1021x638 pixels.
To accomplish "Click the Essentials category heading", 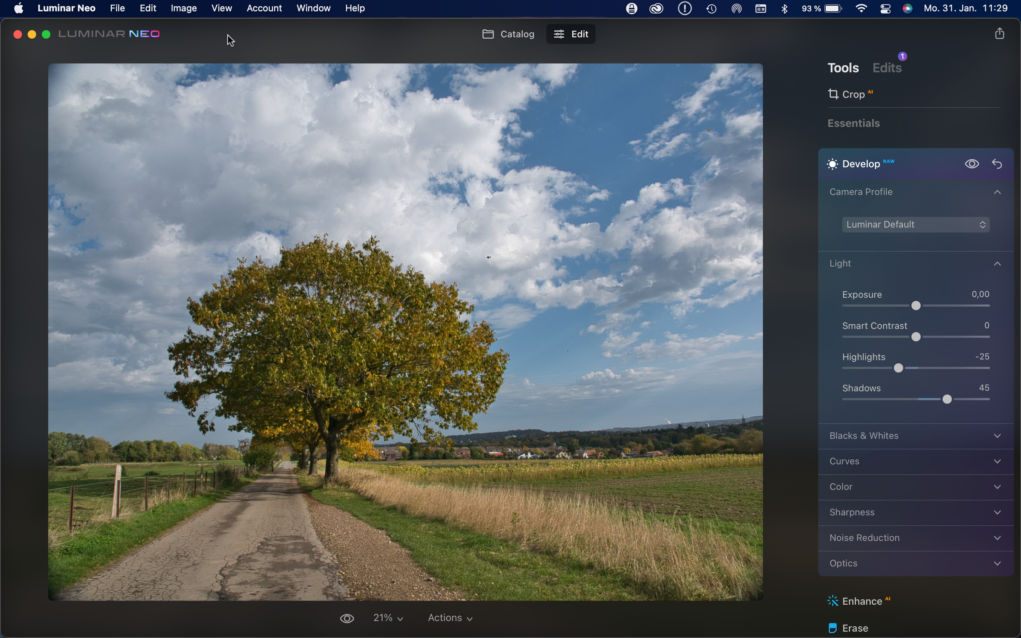I will pos(854,123).
